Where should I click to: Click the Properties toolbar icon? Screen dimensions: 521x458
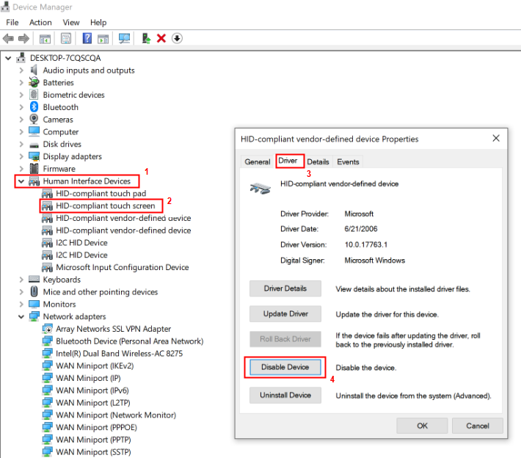[67, 38]
